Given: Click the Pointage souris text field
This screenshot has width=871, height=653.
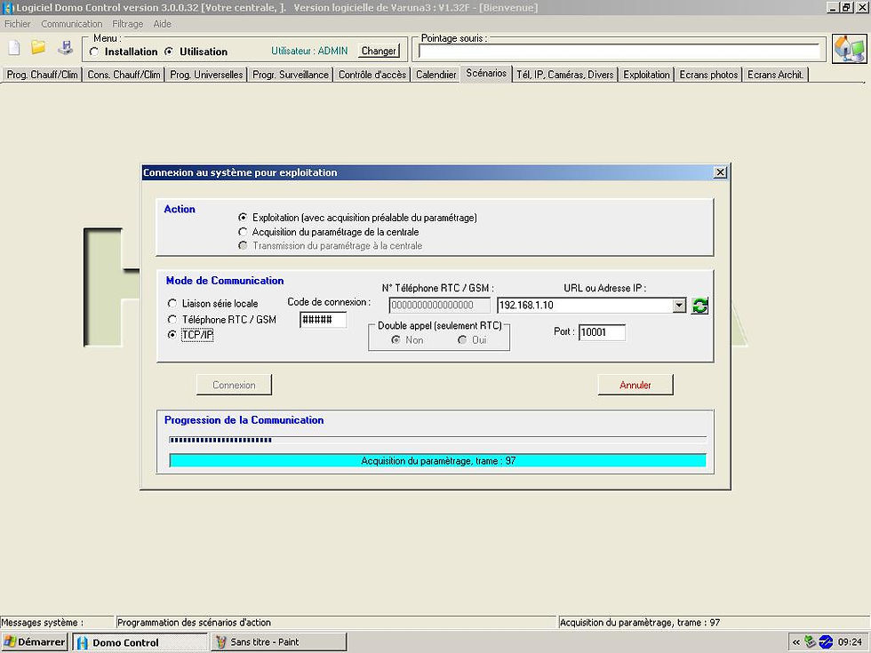Looking at the screenshot, I should 619,52.
